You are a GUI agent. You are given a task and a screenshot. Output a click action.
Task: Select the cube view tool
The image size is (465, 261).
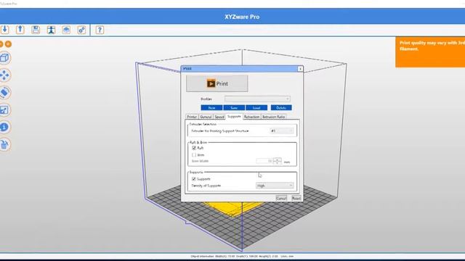coord(5,58)
